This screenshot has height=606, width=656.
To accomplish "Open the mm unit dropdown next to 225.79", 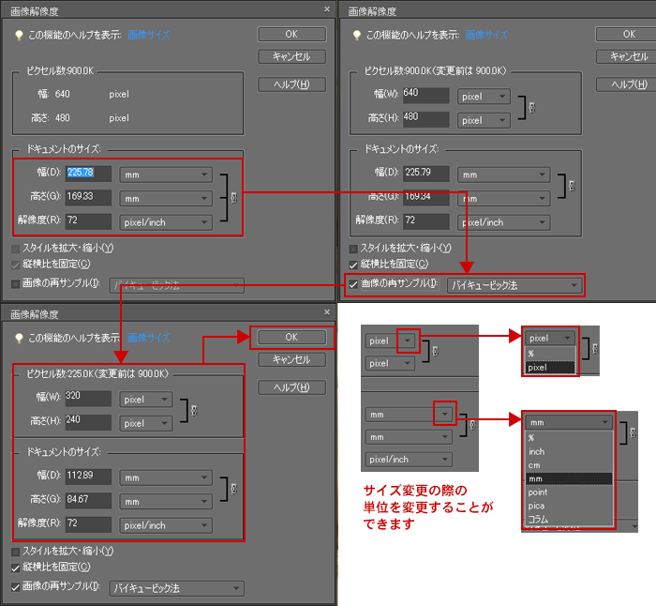I will tap(504, 174).
